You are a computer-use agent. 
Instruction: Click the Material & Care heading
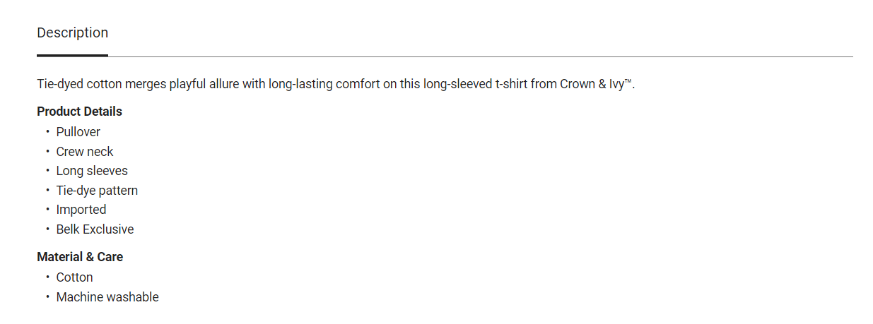coord(80,257)
